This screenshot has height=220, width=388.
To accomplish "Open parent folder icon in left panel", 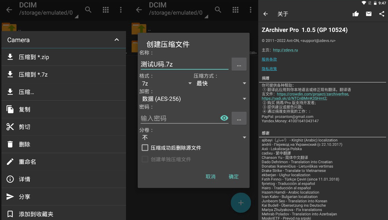I will click(9, 27).
